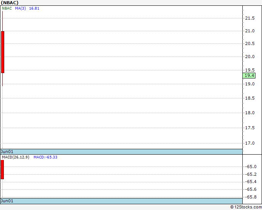This screenshot has width=262, height=210.
Task: Click the 18.0 price axis label
Action: click(x=250, y=113)
